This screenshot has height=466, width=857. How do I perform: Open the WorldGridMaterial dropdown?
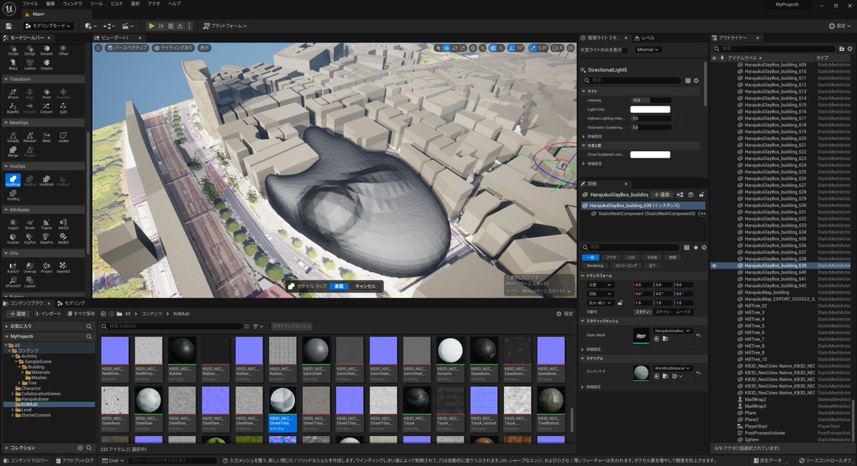[x=671, y=368]
